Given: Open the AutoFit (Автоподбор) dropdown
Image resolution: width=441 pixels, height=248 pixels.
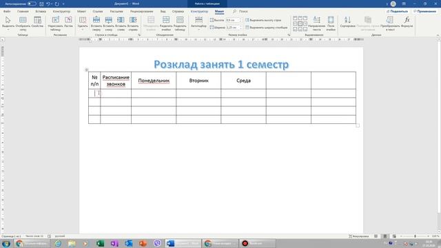Looking at the screenshot, I should pyautogui.click(x=198, y=23).
